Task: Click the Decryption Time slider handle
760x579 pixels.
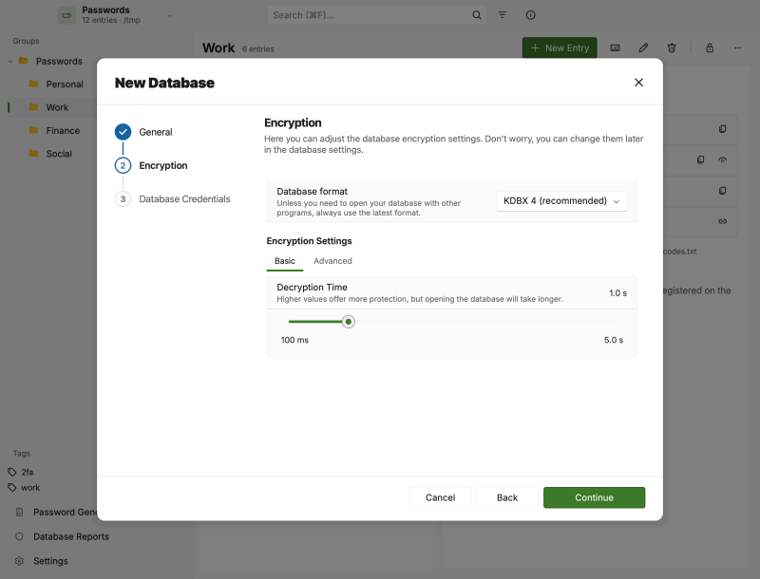Action: coord(348,322)
